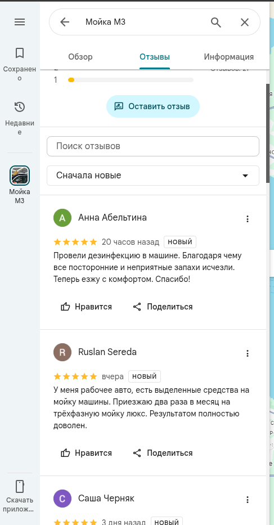Open more options for Ruslan Sereda's review
The width and height of the screenshot is (274, 525).
click(x=248, y=353)
